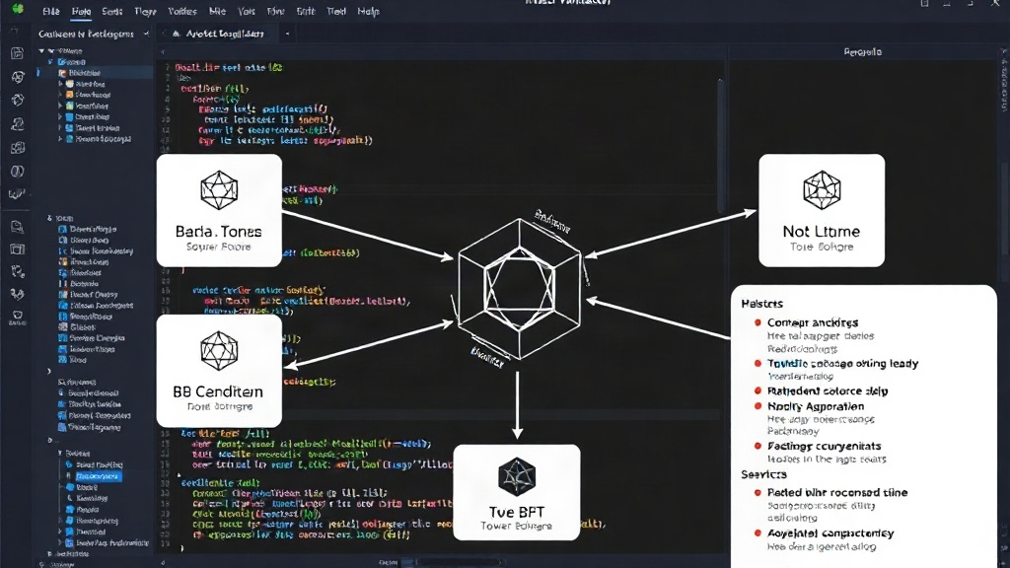Click the double-circle icon in activity bar
The image size is (1010, 568).
(x=18, y=172)
